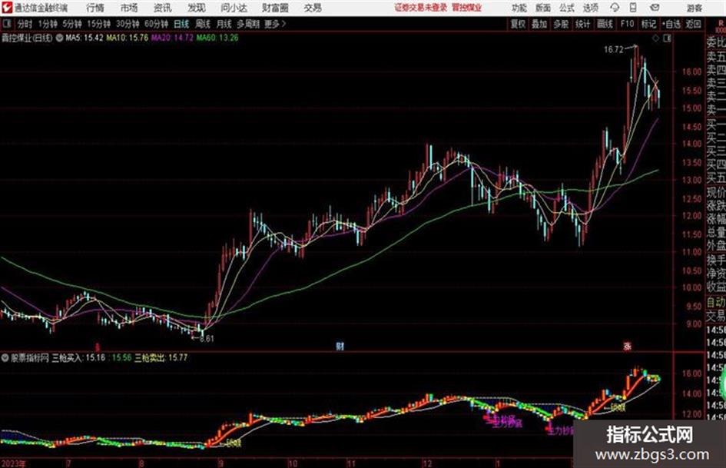Open the 交易 menu

point(313,8)
